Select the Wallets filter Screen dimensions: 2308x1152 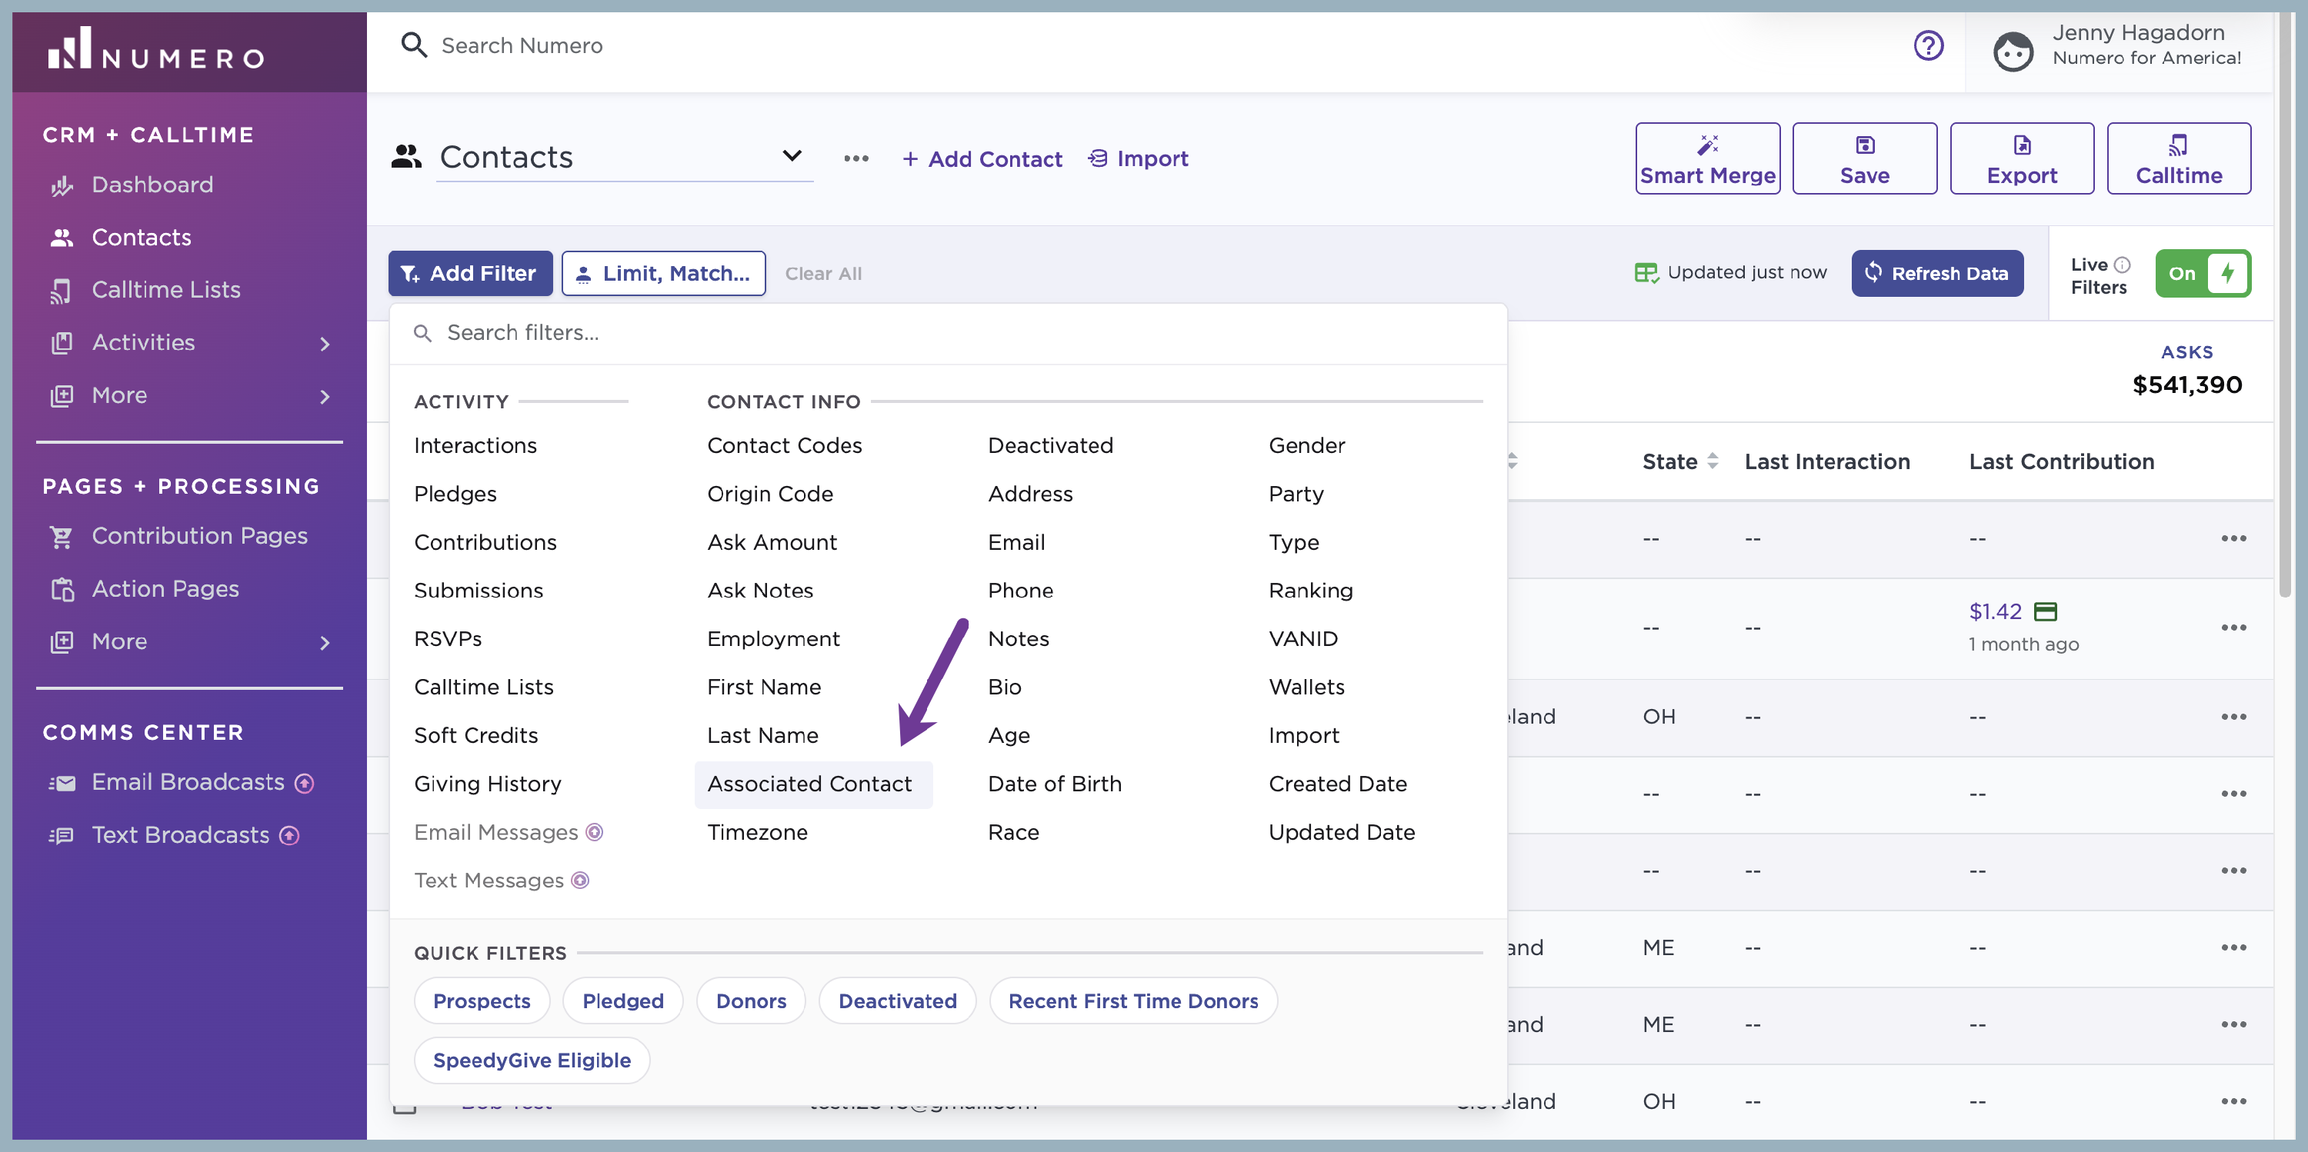point(1306,687)
